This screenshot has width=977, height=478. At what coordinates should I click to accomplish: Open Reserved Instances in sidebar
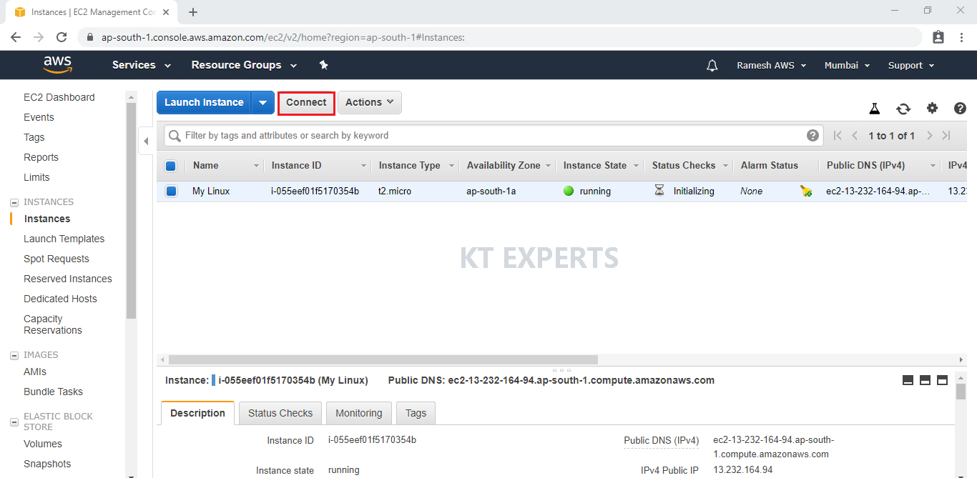pyautogui.click(x=68, y=279)
